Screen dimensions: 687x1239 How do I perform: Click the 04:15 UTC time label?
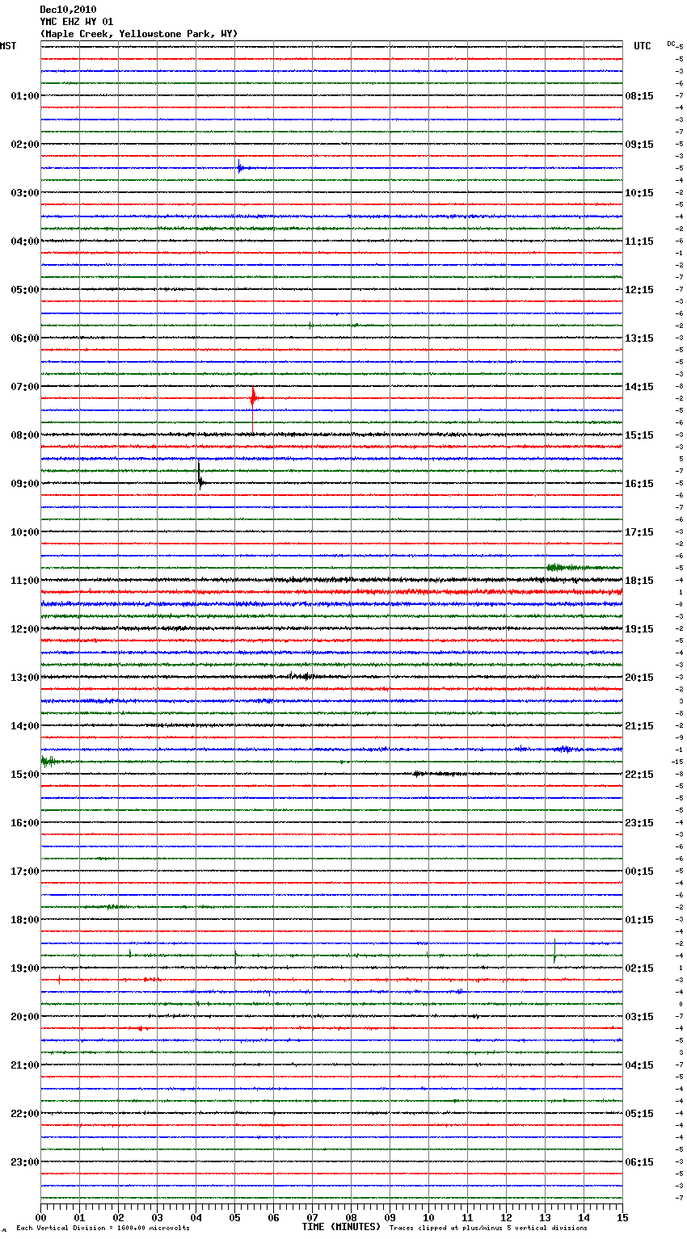click(x=639, y=1065)
